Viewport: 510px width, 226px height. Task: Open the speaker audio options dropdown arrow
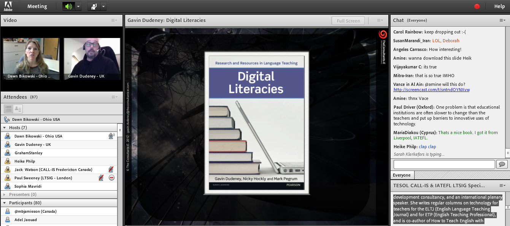78,6
